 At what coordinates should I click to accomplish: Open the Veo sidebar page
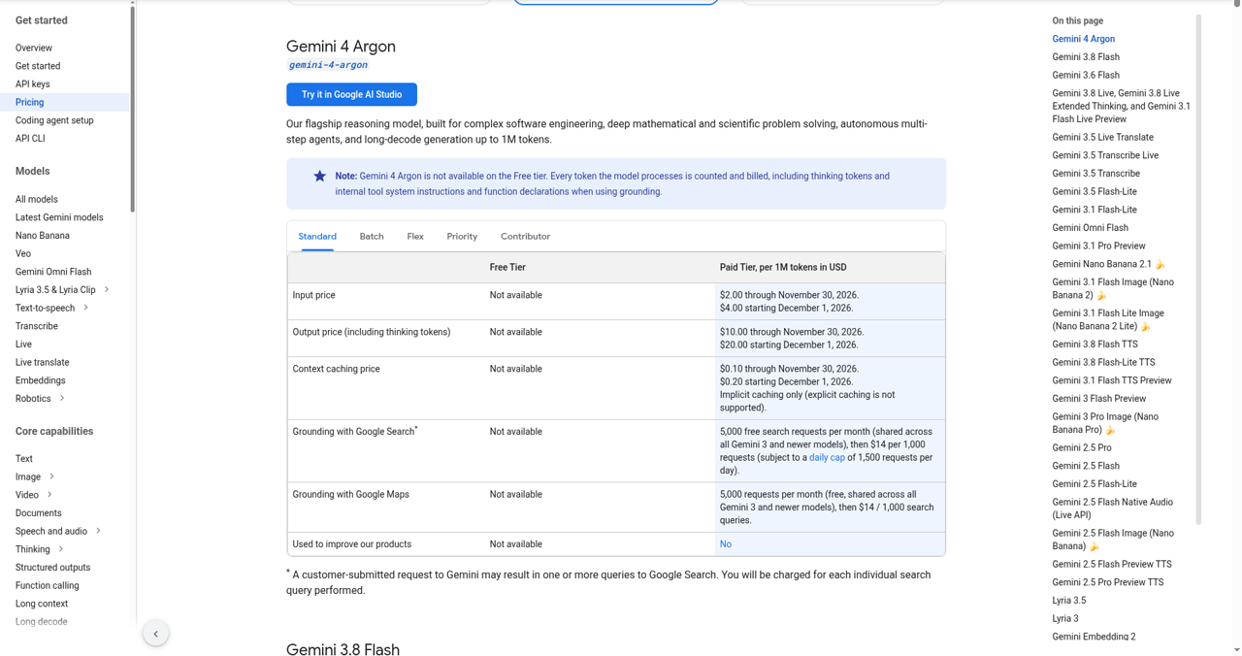click(x=23, y=253)
